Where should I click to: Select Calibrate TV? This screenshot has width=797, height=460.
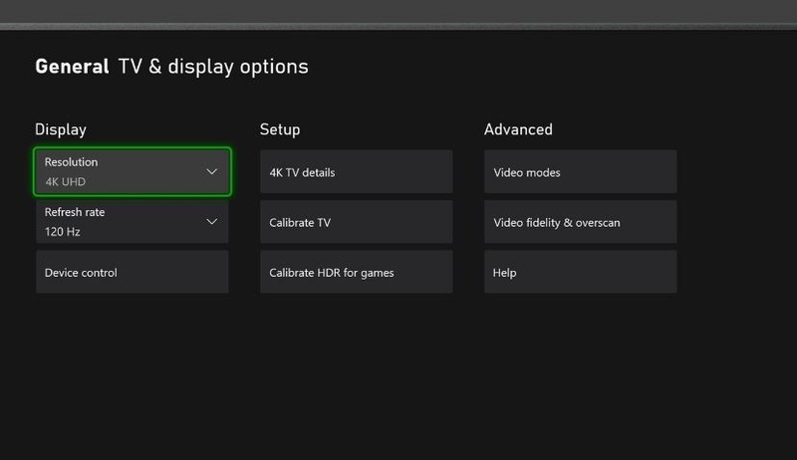tap(356, 222)
